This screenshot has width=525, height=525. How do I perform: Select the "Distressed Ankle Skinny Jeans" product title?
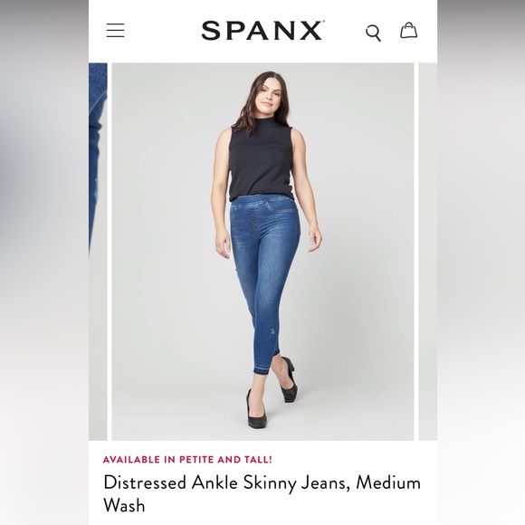point(226,483)
